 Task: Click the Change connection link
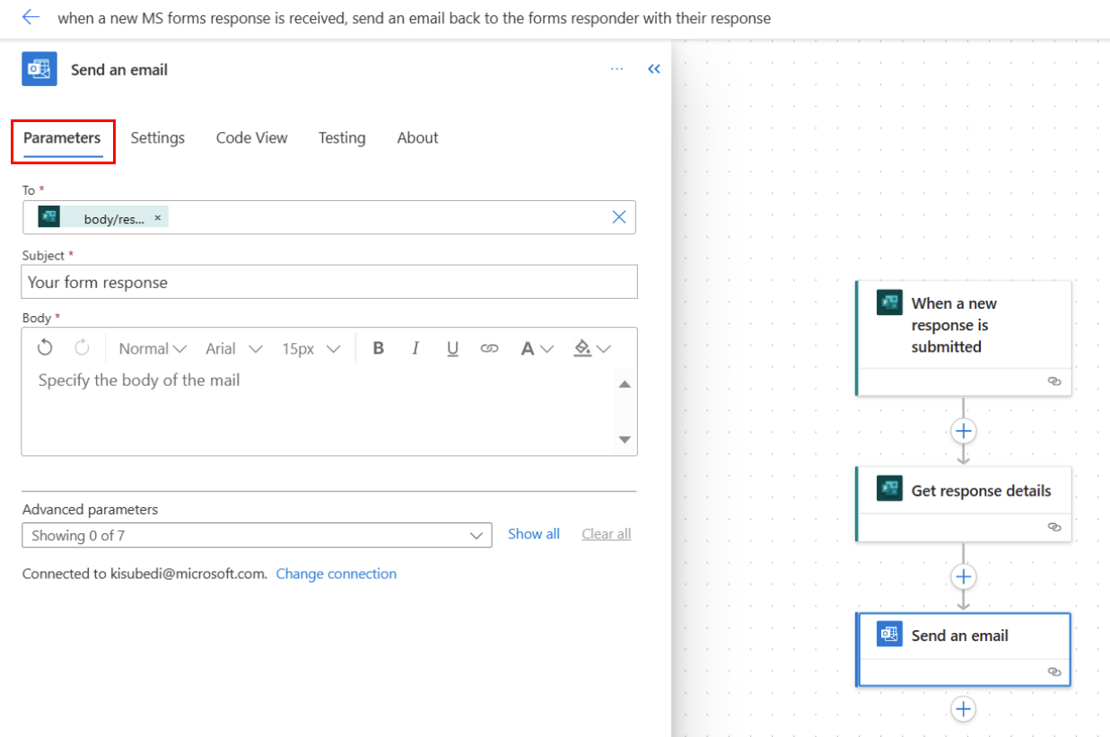point(336,574)
